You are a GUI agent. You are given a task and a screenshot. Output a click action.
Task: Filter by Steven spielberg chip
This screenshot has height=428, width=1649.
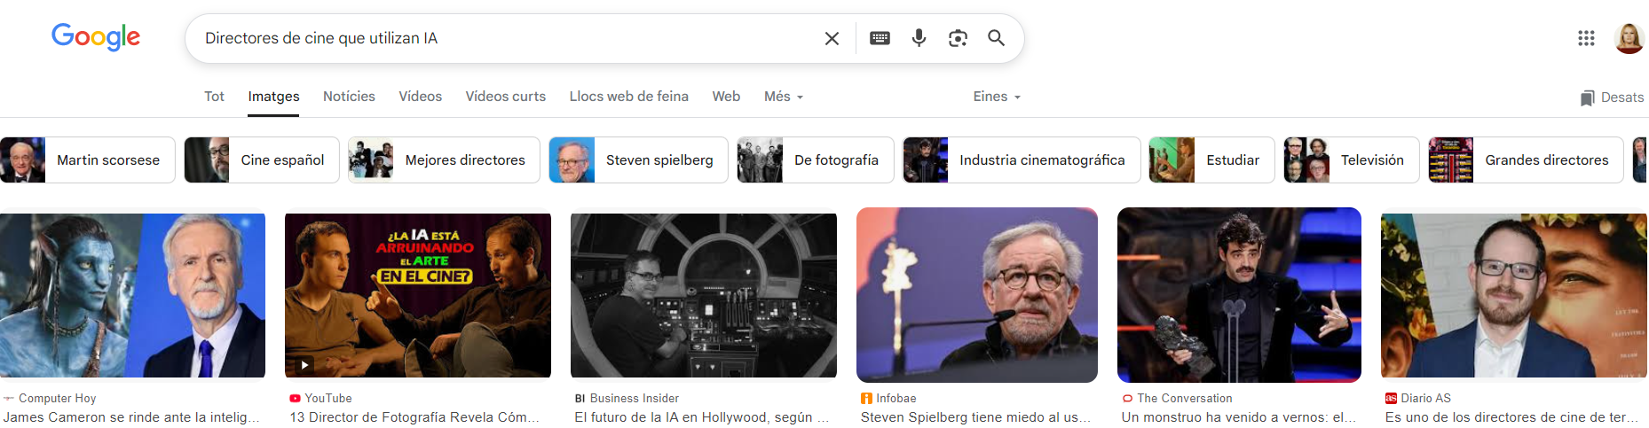pos(638,160)
